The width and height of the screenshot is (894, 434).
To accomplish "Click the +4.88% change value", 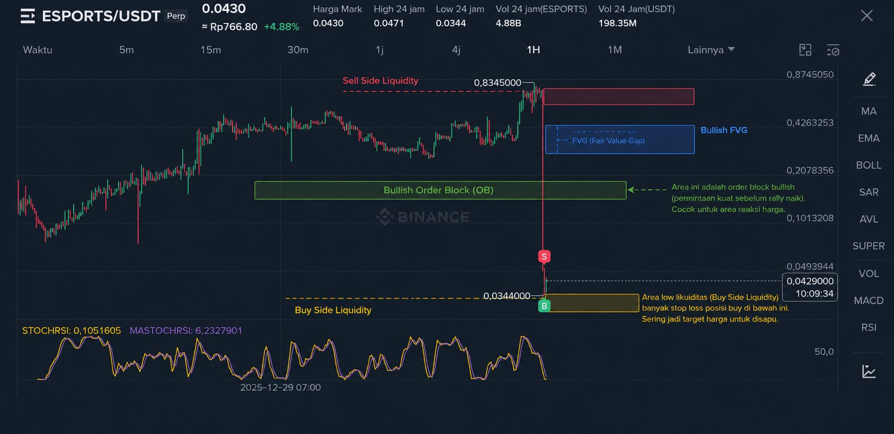I will tap(281, 27).
